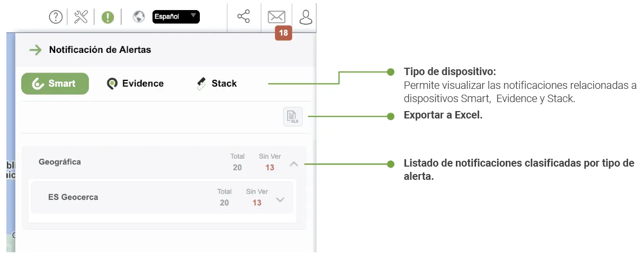The height and width of the screenshot is (256, 643).
Task: Select the ES Geocerca list item
Action: [162, 197]
